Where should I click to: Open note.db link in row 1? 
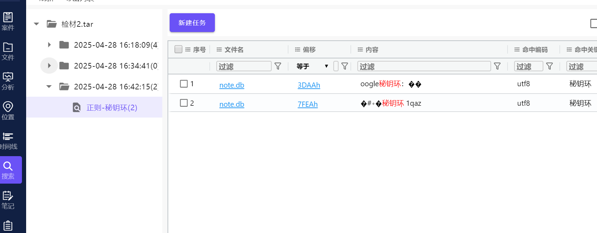tap(232, 85)
